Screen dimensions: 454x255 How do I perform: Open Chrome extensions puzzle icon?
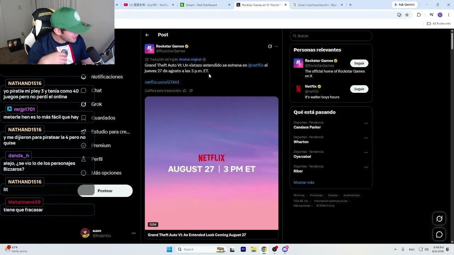(x=419, y=15)
